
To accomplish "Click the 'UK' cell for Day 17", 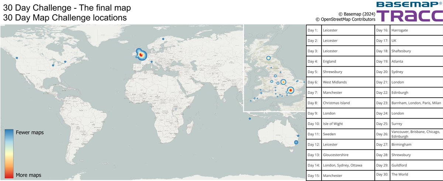I will pyautogui.click(x=416, y=41).
